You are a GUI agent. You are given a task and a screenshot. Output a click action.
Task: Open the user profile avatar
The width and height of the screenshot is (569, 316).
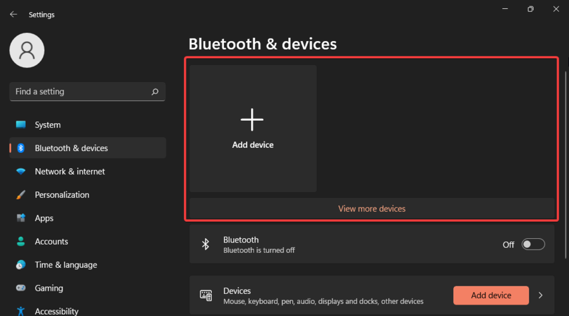click(x=27, y=51)
